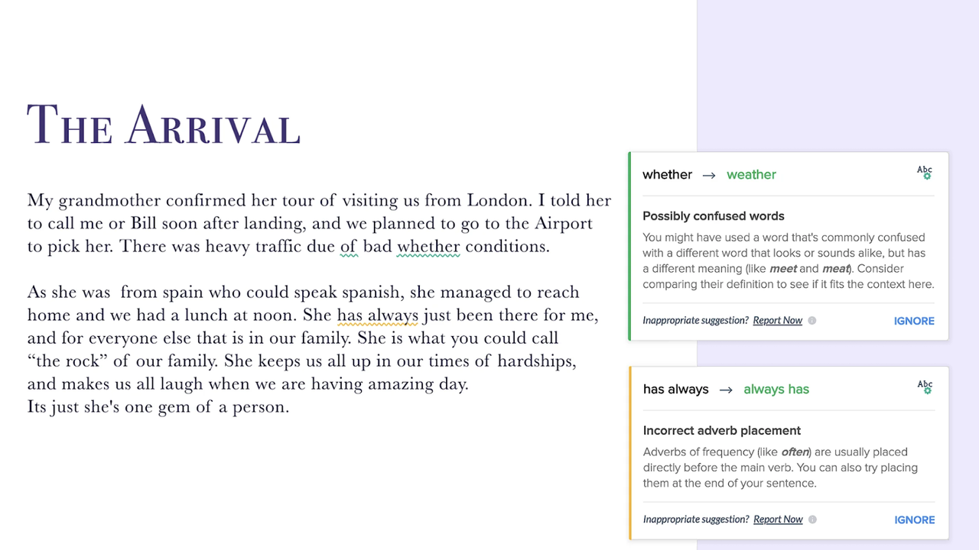This screenshot has height=550, width=979.
Task: Accept the green "weather" suggestion
Action: [x=751, y=175]
